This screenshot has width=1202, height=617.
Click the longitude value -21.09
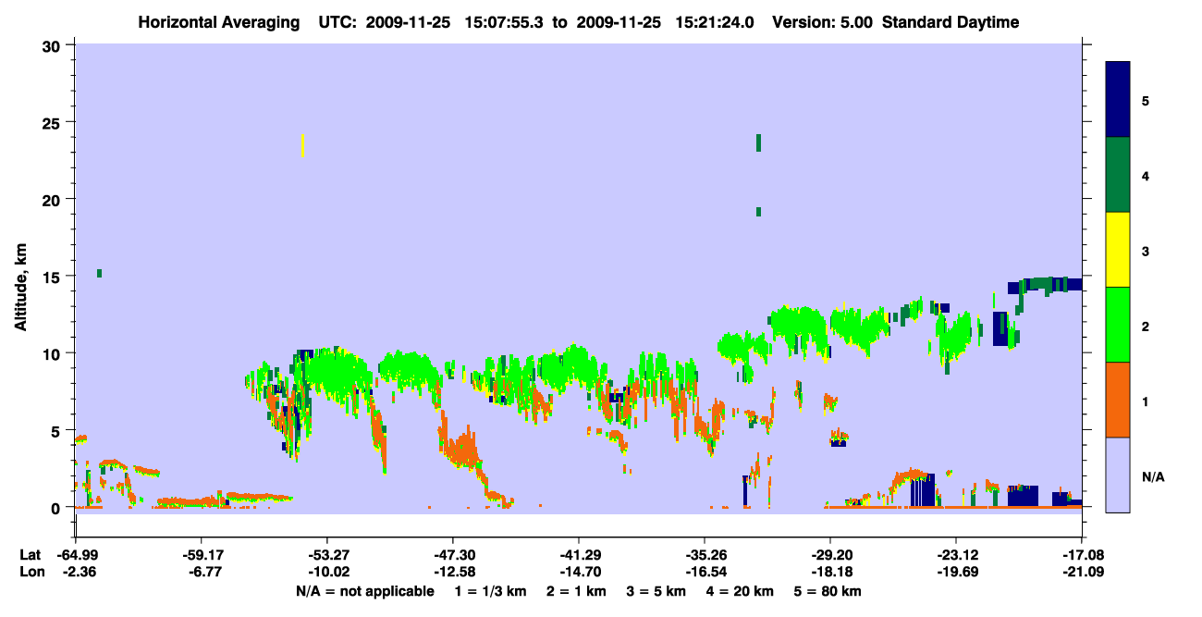(x=1082, y=572)
